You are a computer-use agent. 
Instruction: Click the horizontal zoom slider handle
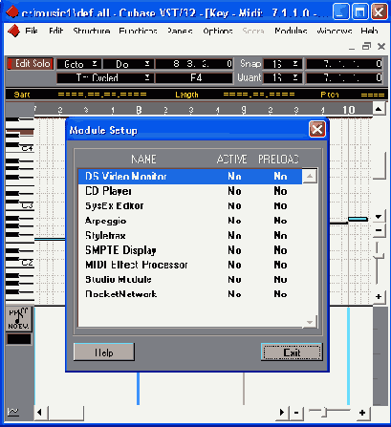point(324,413)
